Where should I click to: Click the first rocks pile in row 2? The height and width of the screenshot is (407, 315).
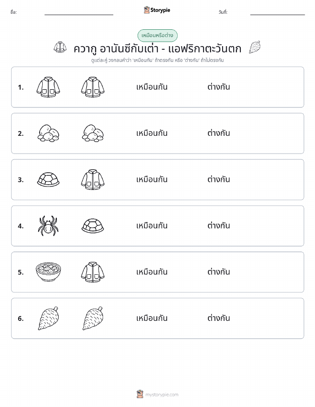(x=48, y=133)
